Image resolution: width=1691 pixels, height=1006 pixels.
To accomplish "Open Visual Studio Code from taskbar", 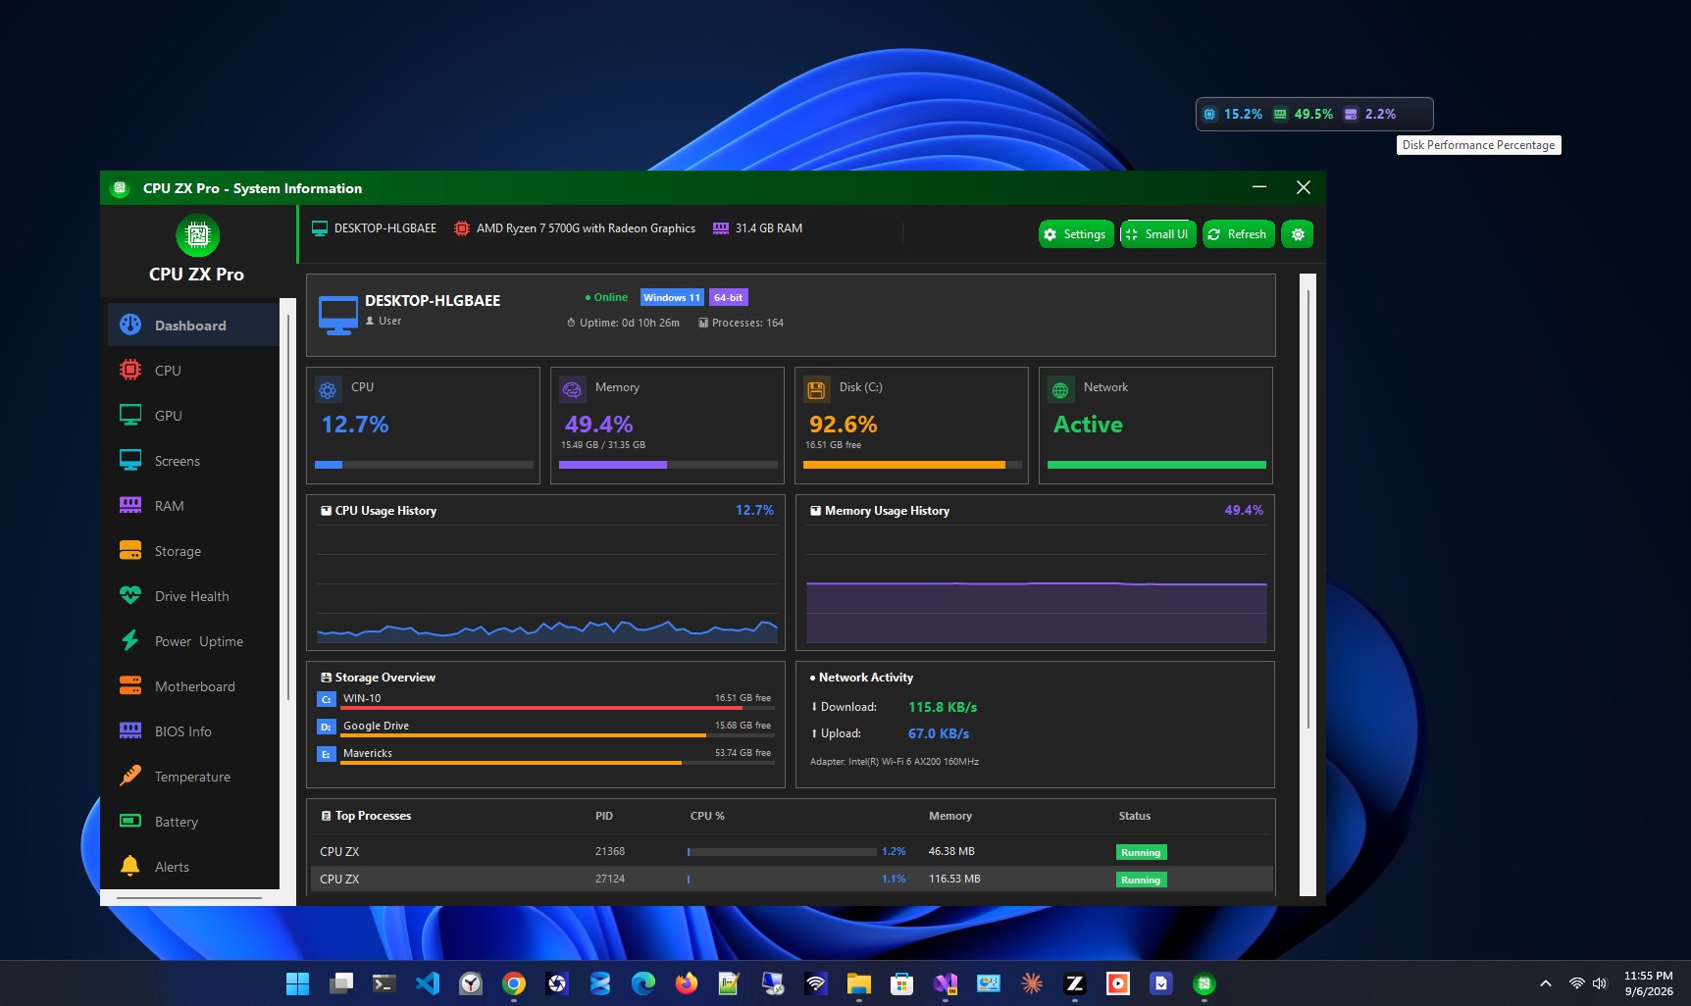I will [x=428, y=983].
